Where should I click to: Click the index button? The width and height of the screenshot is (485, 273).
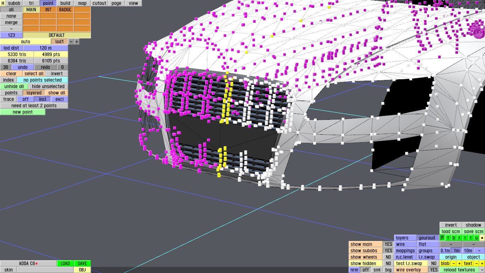click(x=9, y=80)
